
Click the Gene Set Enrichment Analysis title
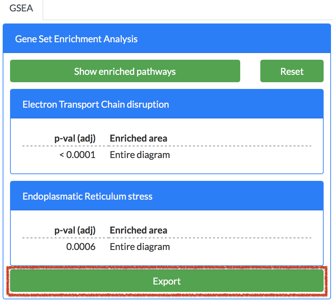(76, 39)
